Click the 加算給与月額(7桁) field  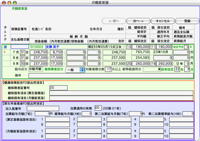coord(42,113)
